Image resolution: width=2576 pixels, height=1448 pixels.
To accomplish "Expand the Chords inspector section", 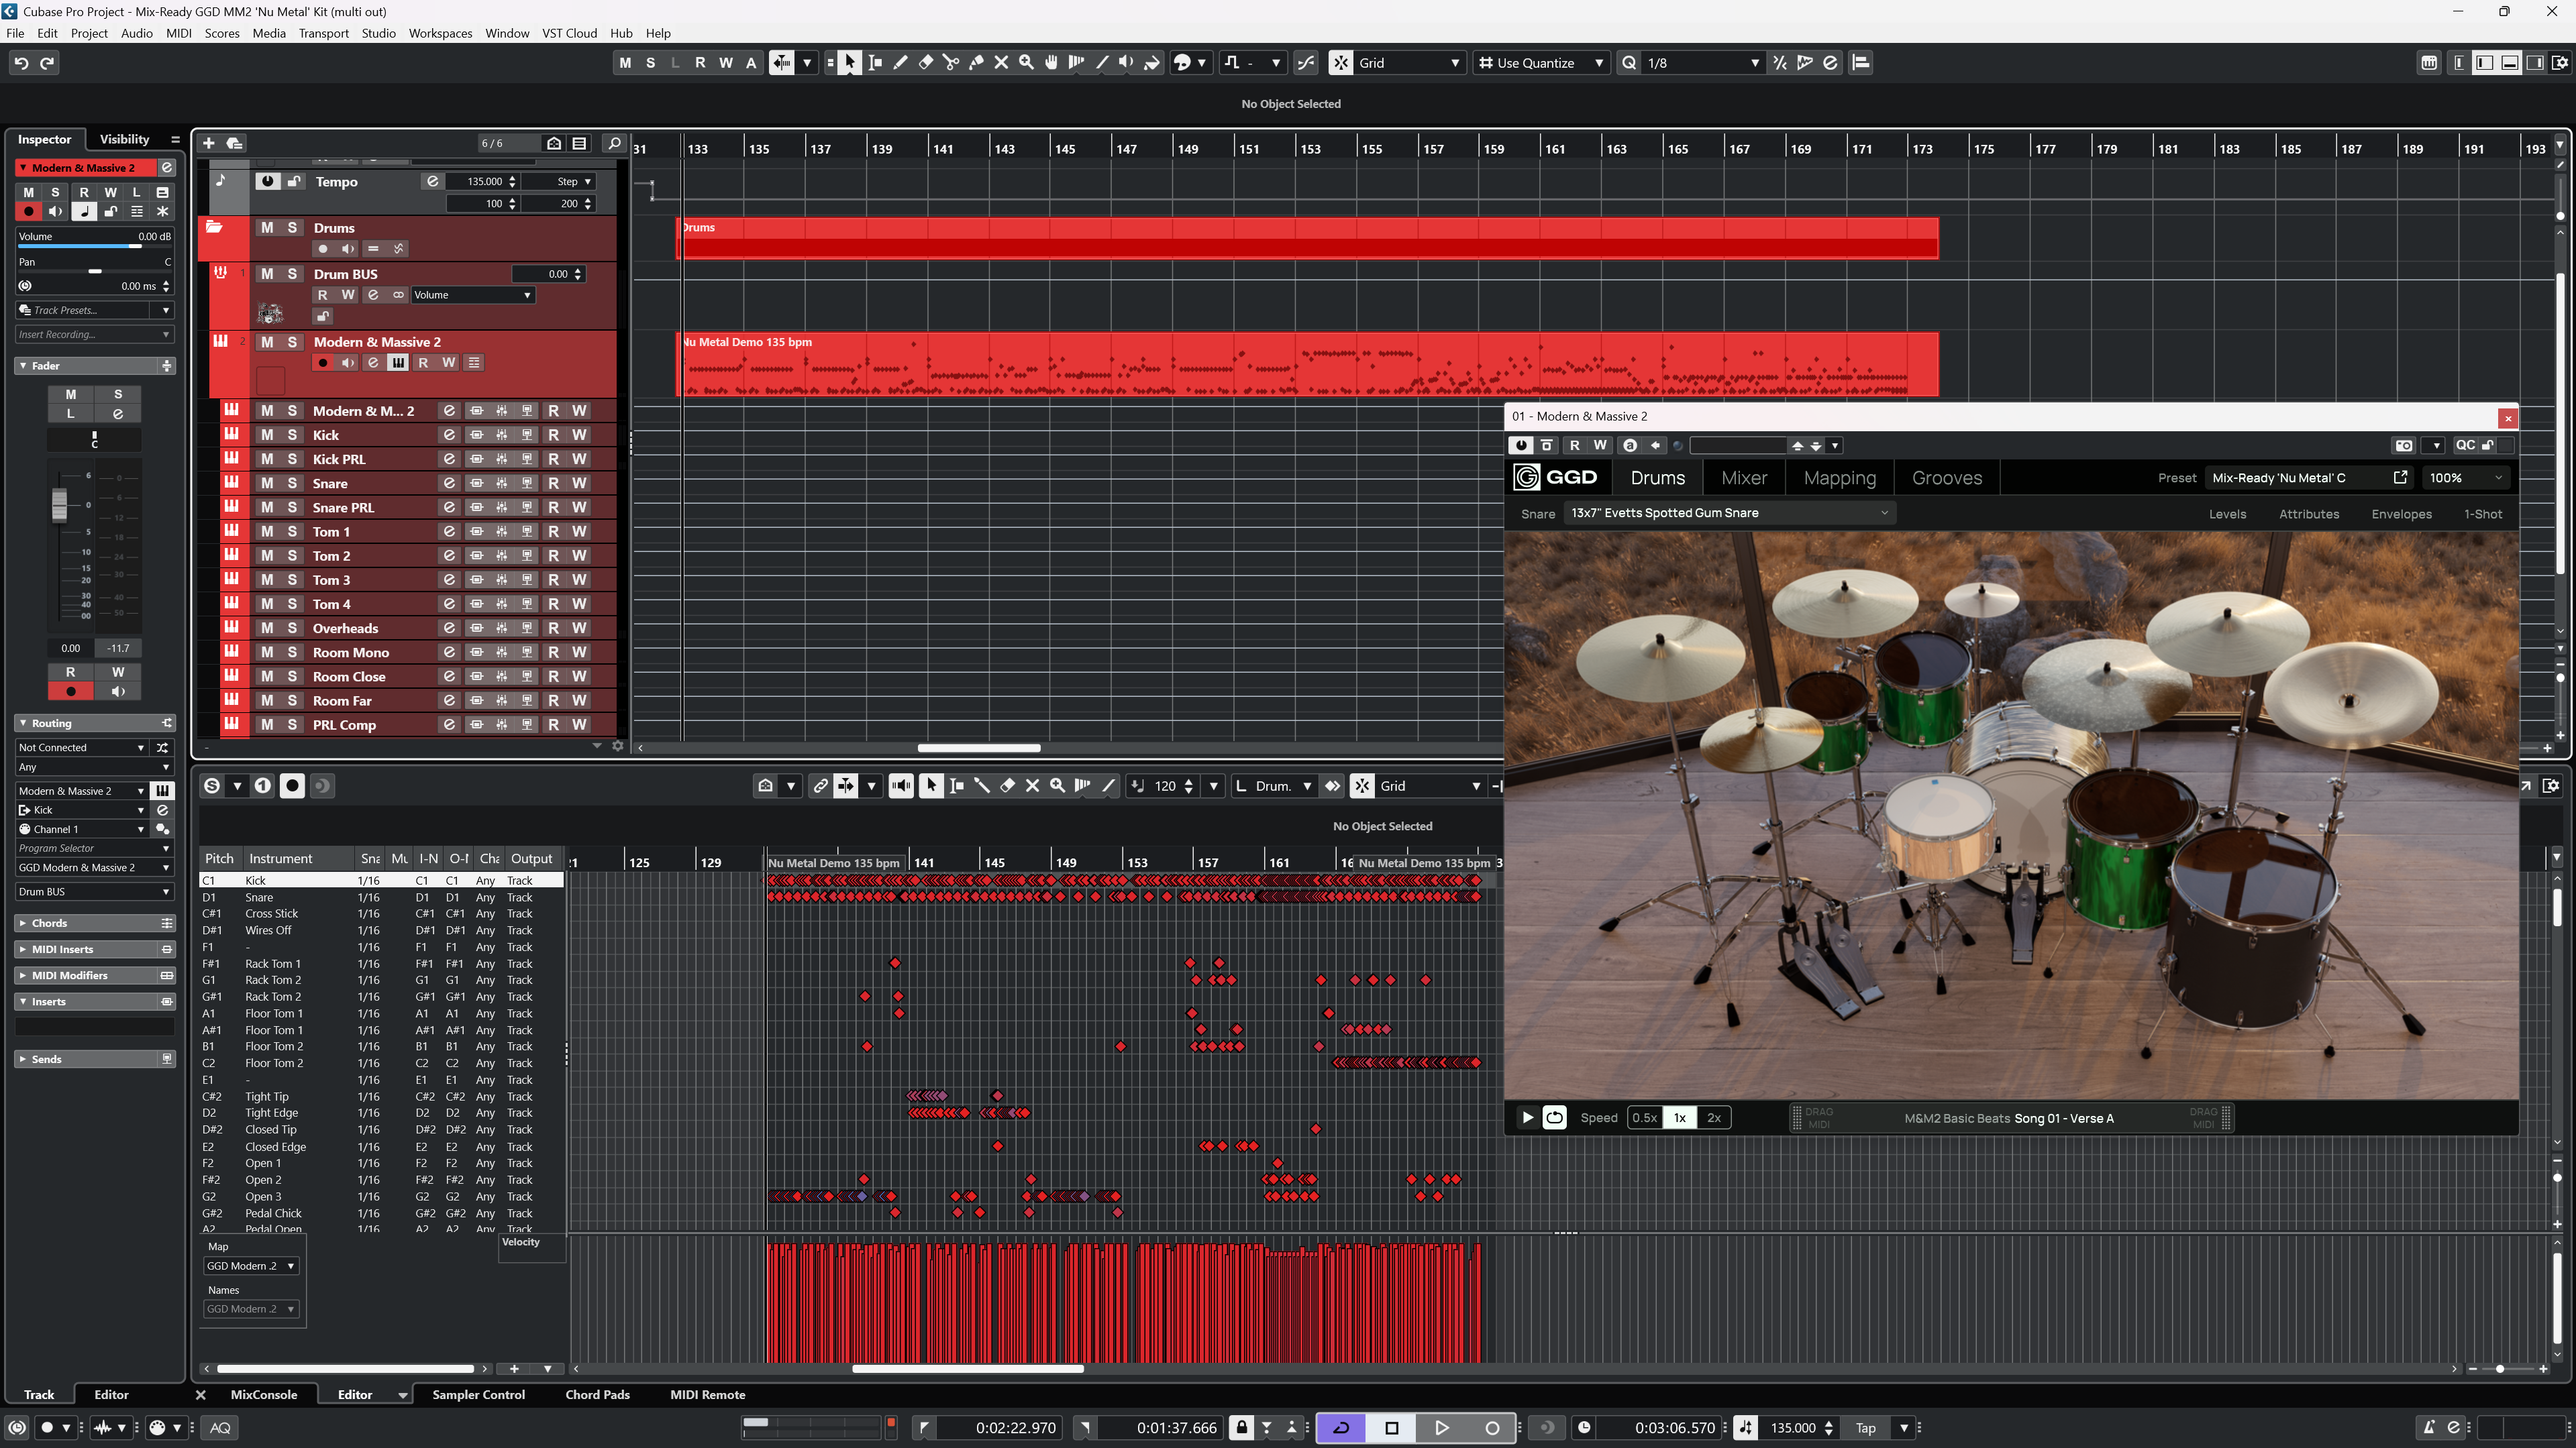I will click(49, 922).
